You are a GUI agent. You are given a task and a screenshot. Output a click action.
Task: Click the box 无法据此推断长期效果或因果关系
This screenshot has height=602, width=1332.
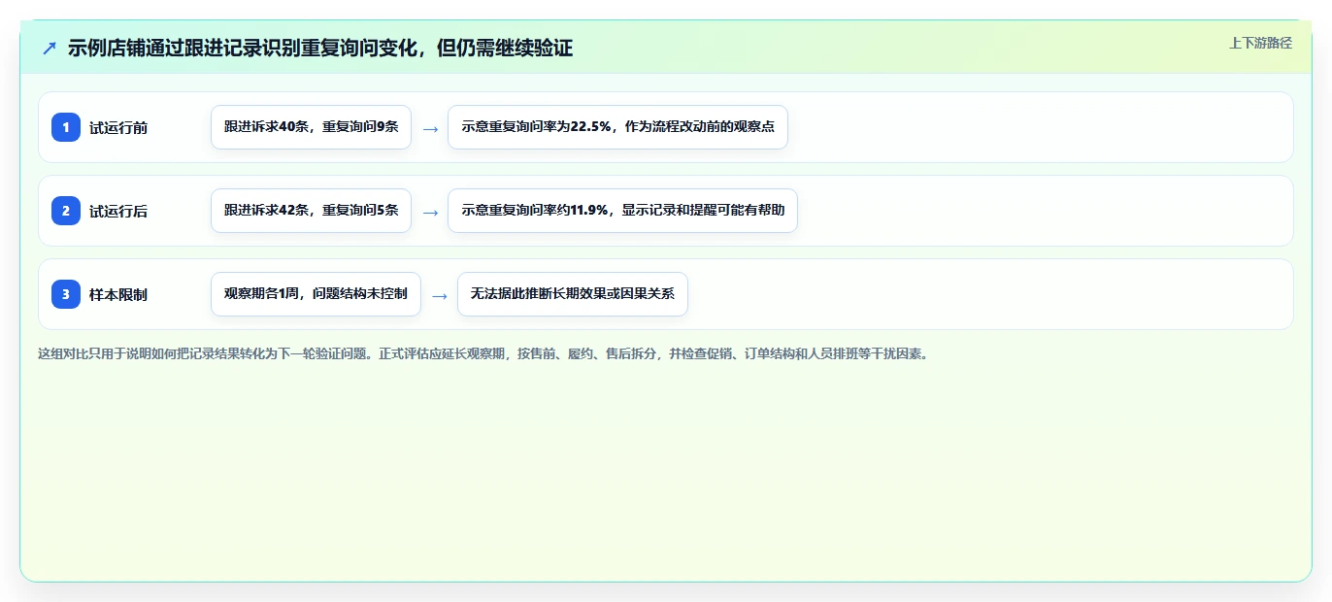(x=572, y=294)
